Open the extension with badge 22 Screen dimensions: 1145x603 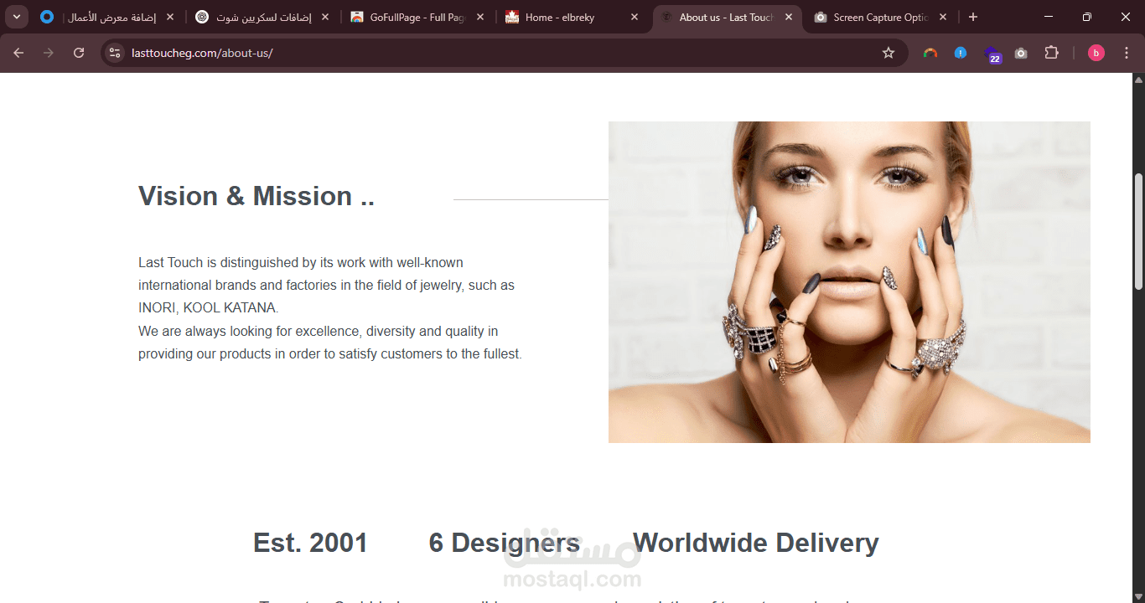pos(992,54)
